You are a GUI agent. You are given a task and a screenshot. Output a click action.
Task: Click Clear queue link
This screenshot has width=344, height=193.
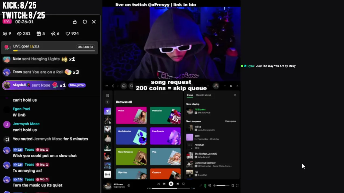pos(230,121)
